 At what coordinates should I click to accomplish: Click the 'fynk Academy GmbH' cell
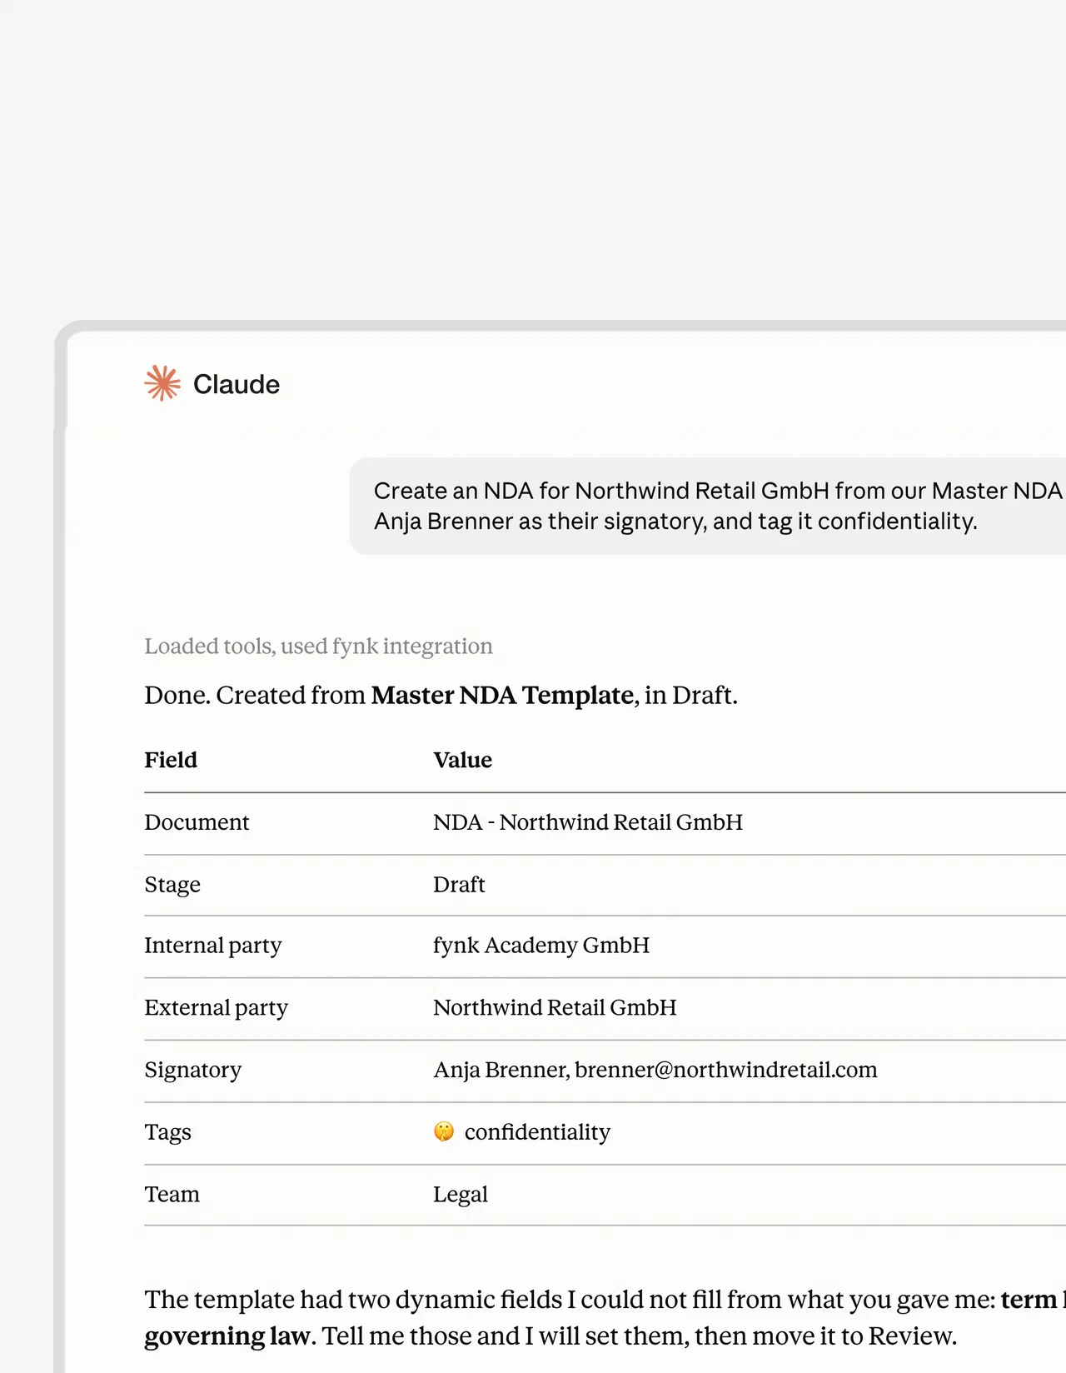coord(541,946)
